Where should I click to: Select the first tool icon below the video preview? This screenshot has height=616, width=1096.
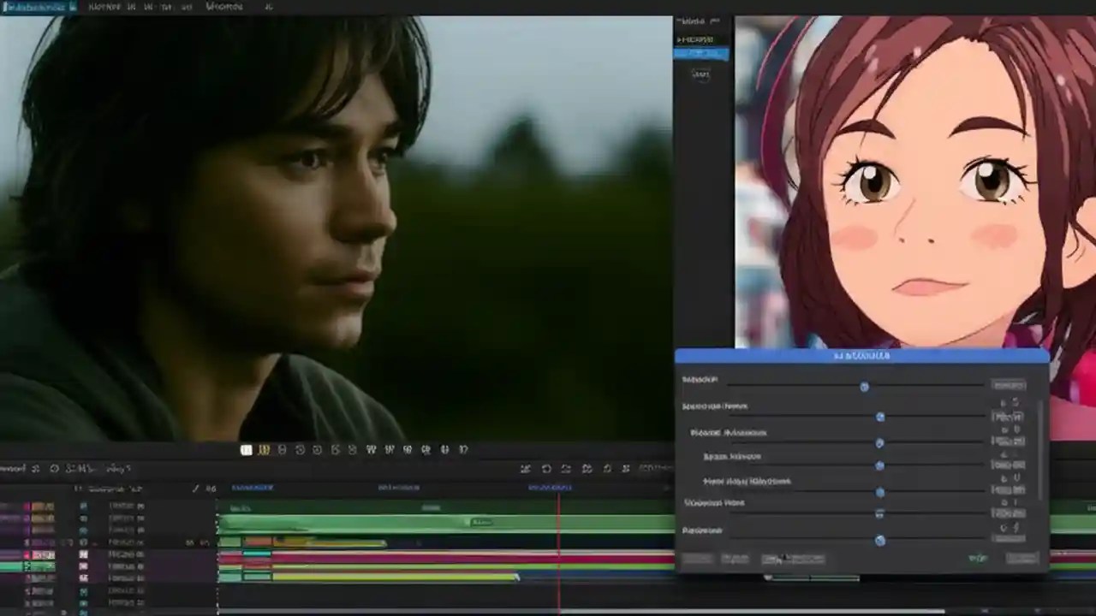pyautogui.click(x=246, y=449)
